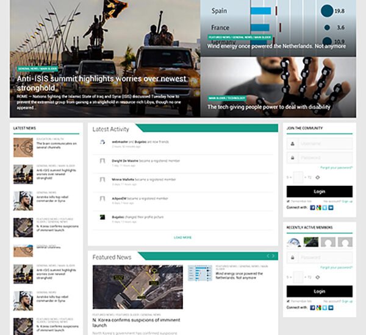Open General News tag on Anti-ISIS story
Image resolution: width=366 pixels, height=335 pixels.
pos(27,69)
